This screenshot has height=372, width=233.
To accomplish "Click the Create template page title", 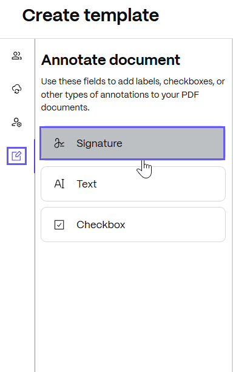I will 90,15.
